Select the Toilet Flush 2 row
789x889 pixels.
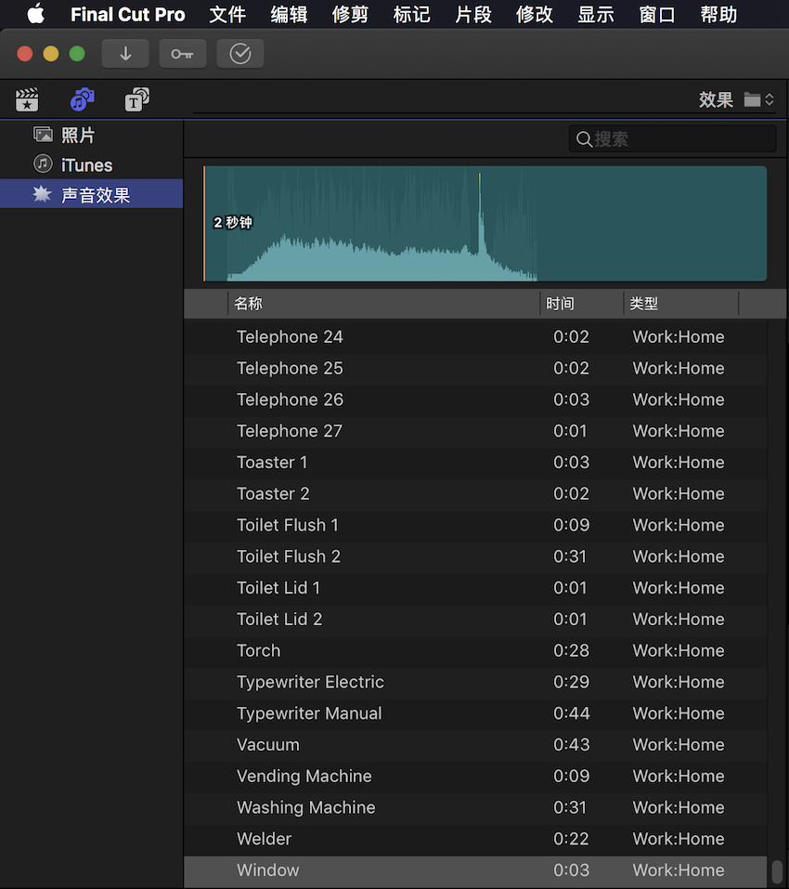475,556
